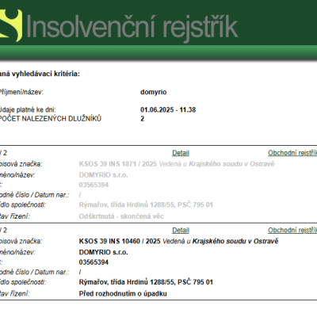The image size is (317, 317).
Task: Click the greyed DOMYRIO s.r.o. name
Action: [103, 175]
